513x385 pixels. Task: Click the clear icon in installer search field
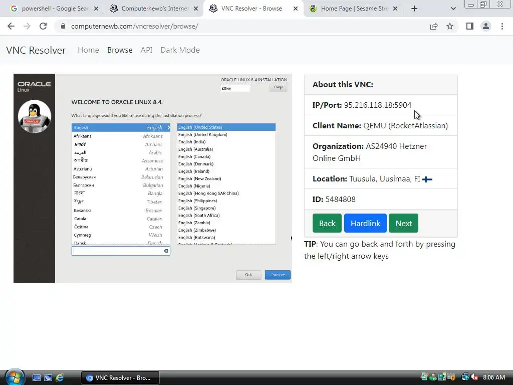(x=166, y=251)
